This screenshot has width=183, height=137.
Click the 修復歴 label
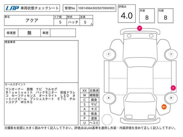(x=11, y=33)
